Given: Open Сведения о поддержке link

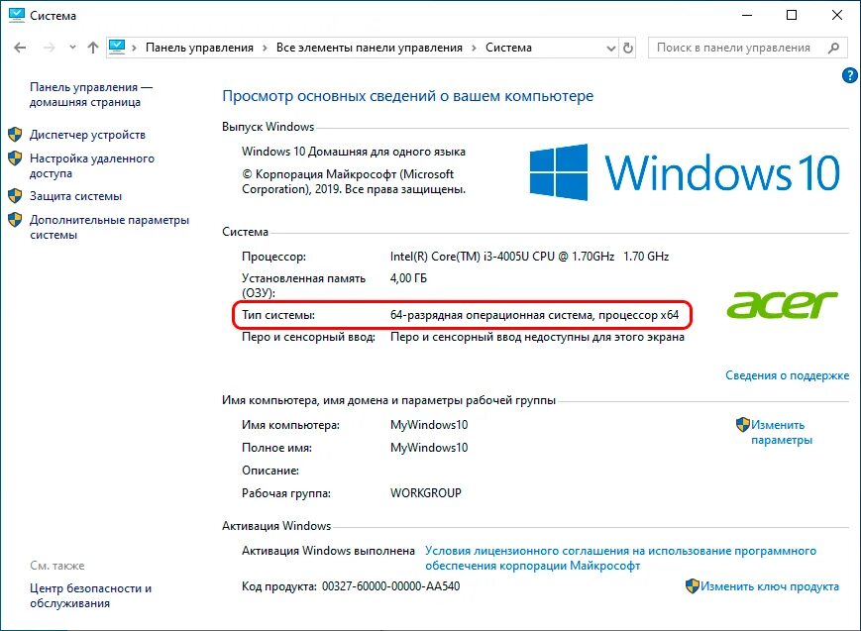Looking at the screenshot, I should point(787,375).
